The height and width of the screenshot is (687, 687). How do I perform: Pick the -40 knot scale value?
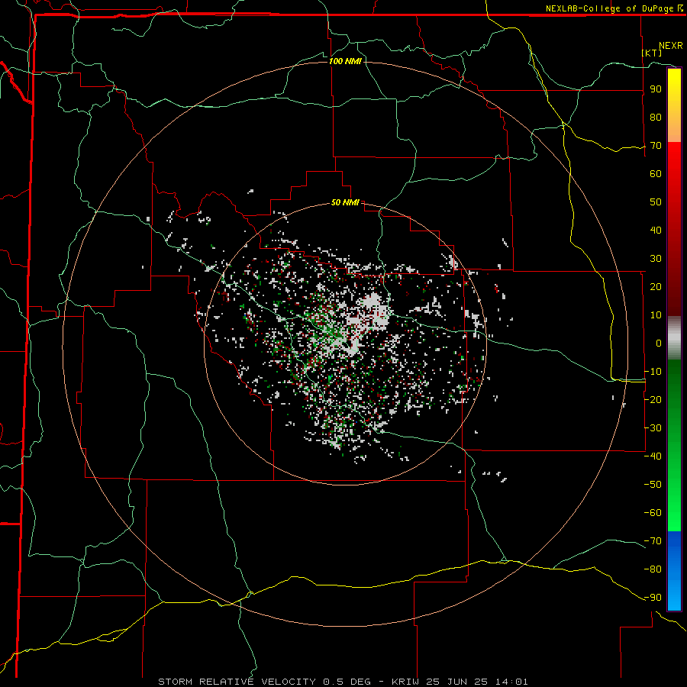[x=653, y=456]
